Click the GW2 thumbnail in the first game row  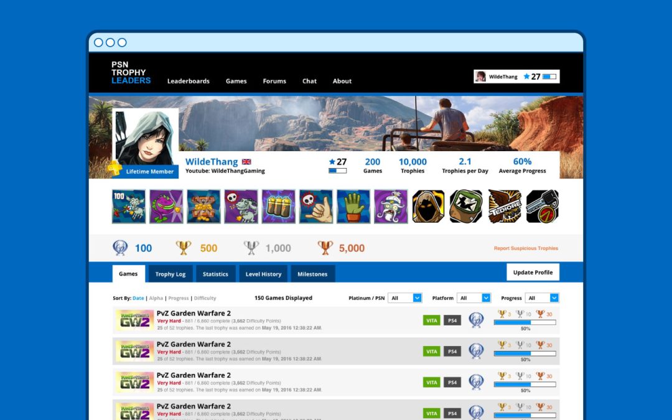point(134,320)
